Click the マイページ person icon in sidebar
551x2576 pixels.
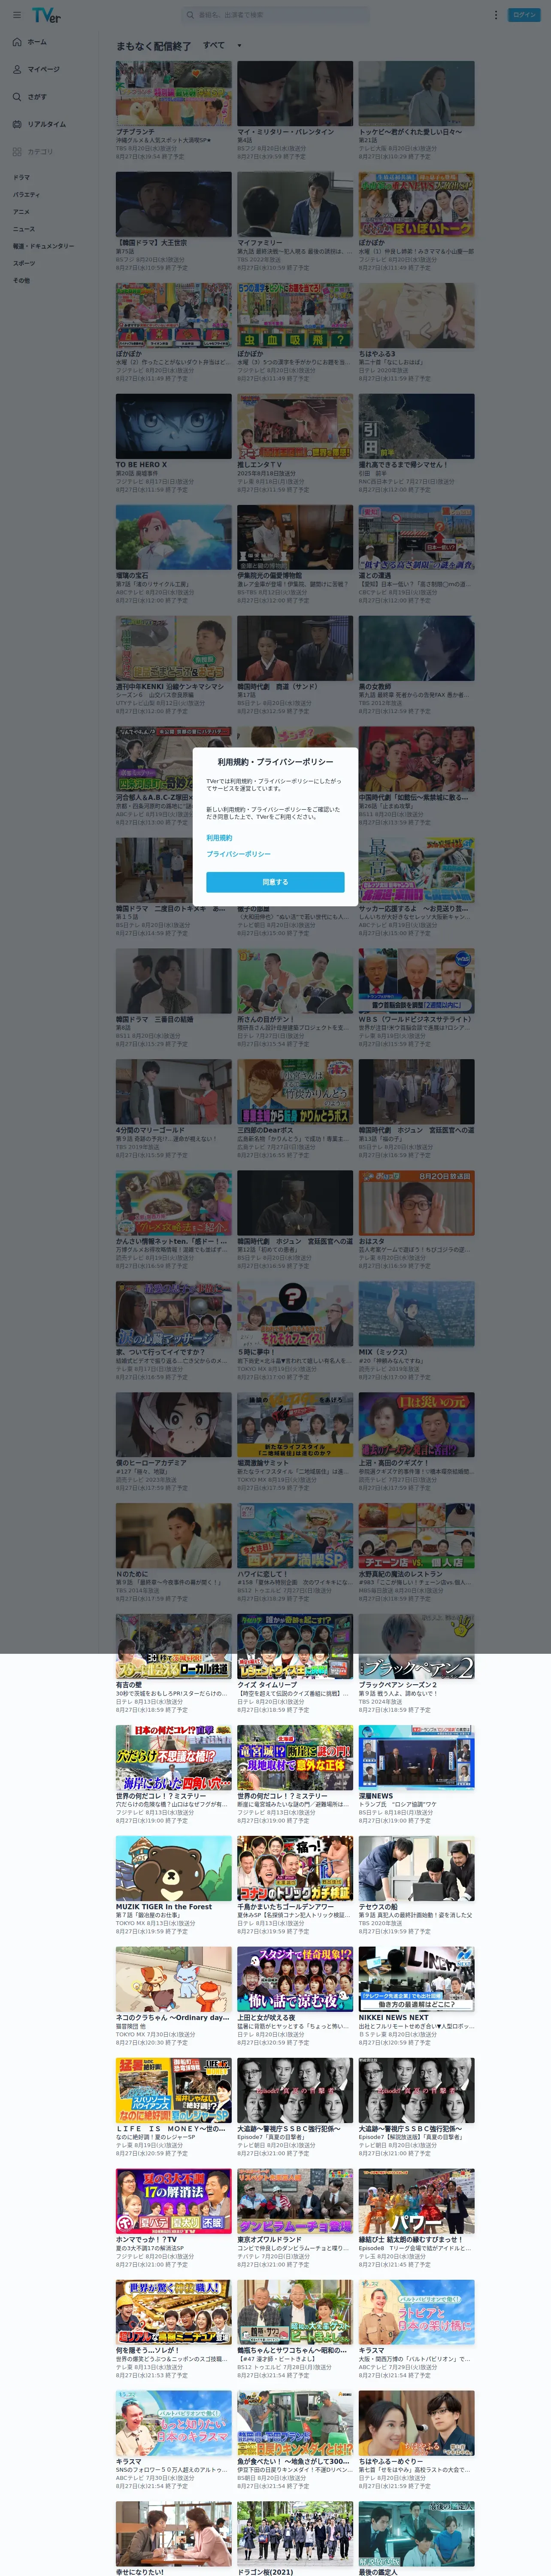[x=17, y=69]
